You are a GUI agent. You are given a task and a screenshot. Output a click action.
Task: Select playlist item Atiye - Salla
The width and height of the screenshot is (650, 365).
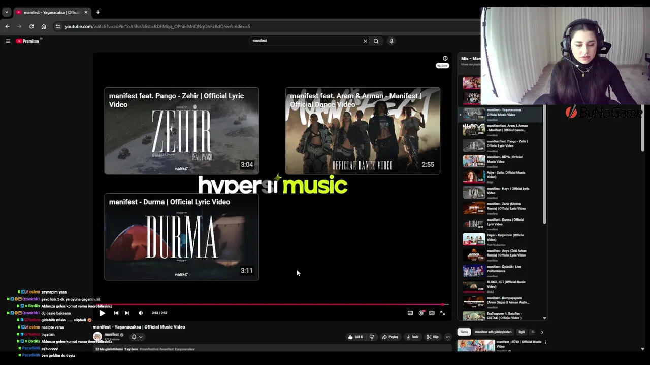(x=500, y=177)
